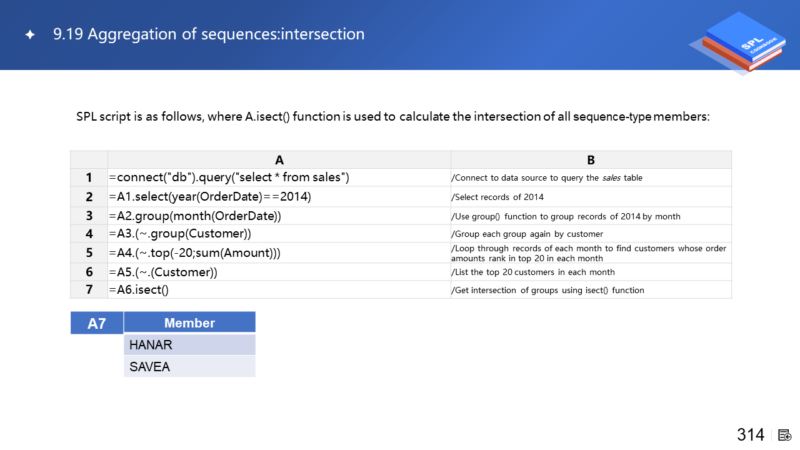Viewport: 800px width, 450px height.
Task: Select the HANAR result row
Action: pyautogui.click(x=189, y=345)
